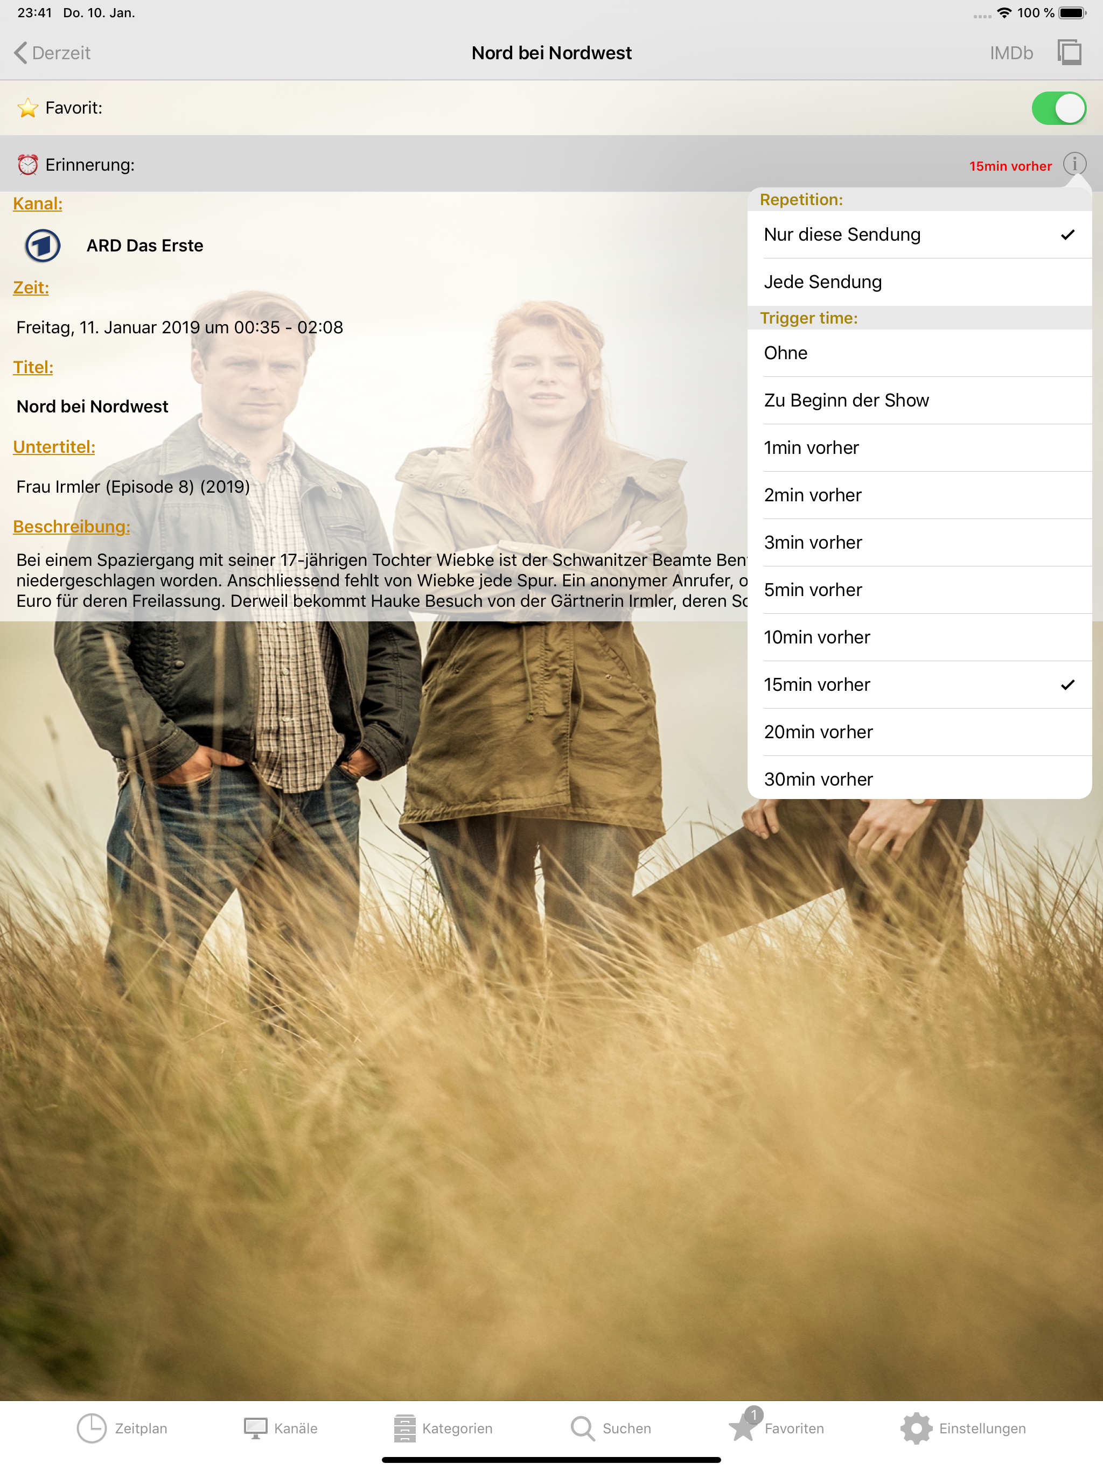Open the Favoriten tab
This screenshot has height=1471, width=1103.
(777, 1426)
